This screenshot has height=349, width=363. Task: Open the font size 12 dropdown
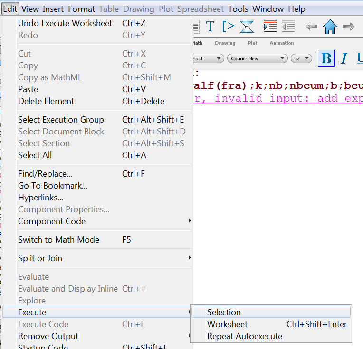301,59
